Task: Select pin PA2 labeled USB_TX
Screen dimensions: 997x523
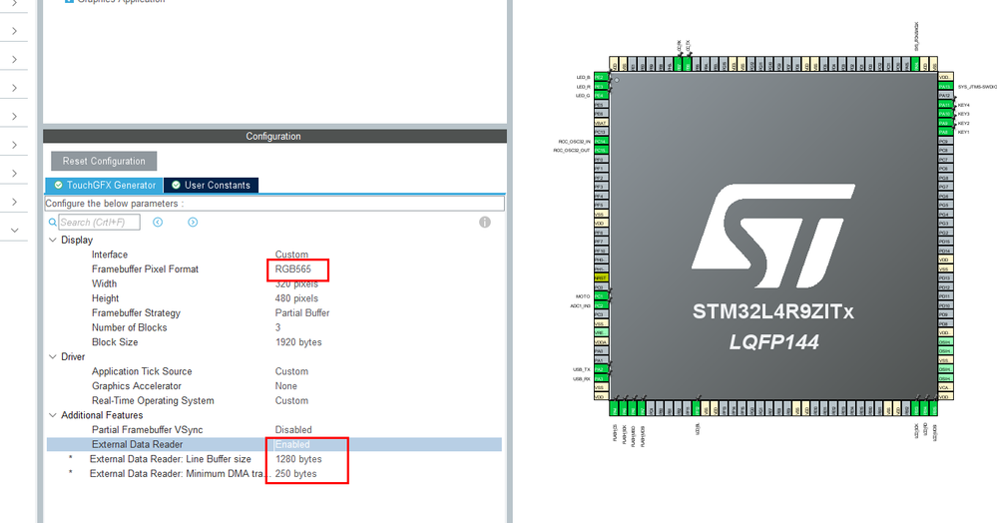Action: tap(602, 369)
